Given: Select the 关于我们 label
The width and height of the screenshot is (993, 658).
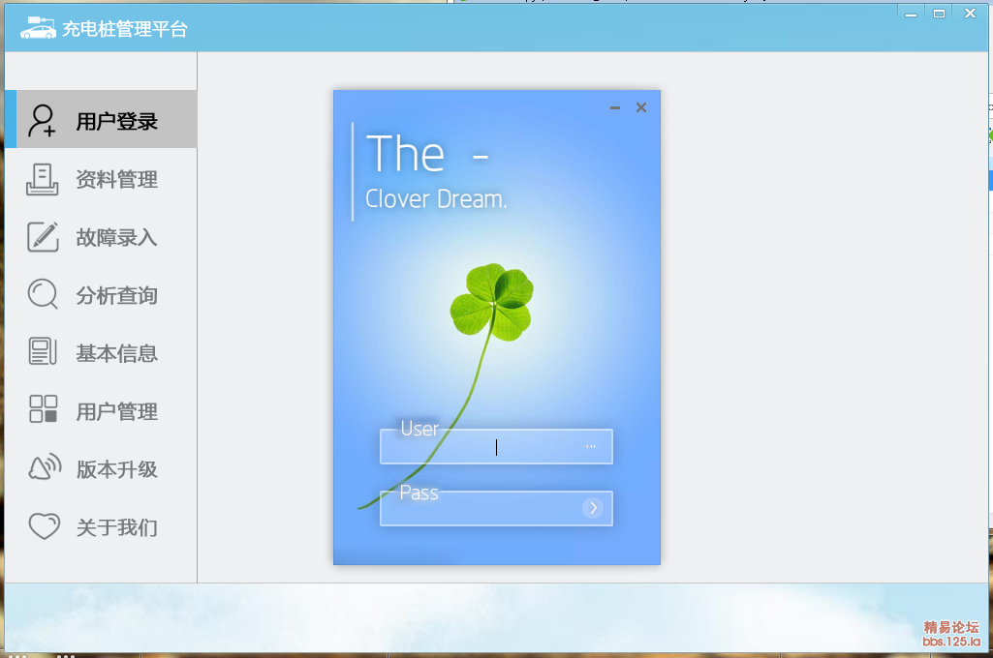Looking at the screenshot, I should pyautogui.click(x=116, y=527).
